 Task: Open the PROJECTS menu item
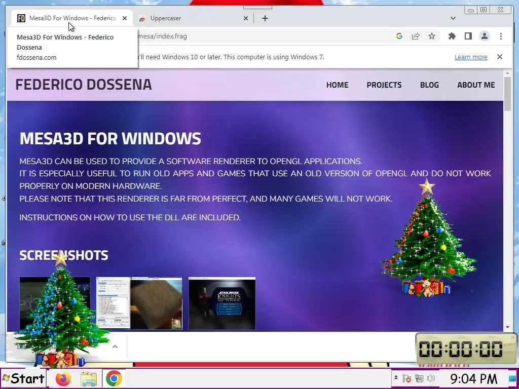384,85
